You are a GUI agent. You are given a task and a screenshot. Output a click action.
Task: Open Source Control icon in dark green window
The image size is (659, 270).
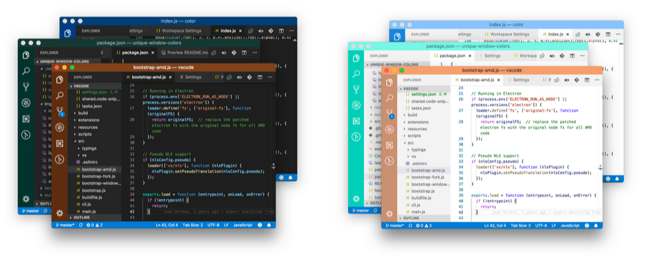(x=26, y=87)
